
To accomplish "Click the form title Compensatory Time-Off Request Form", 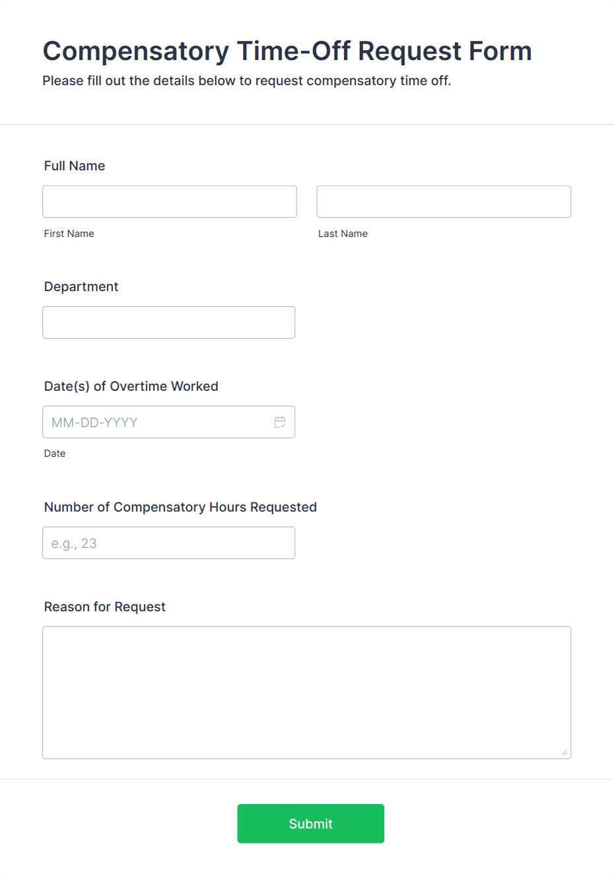I will pyautogui.click(x=287, y=51).
